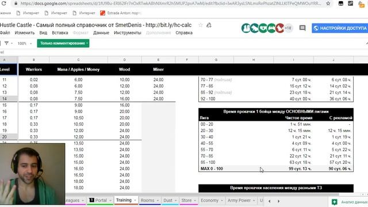Open the Только комментирование mode dropdown

pos(63,43)
